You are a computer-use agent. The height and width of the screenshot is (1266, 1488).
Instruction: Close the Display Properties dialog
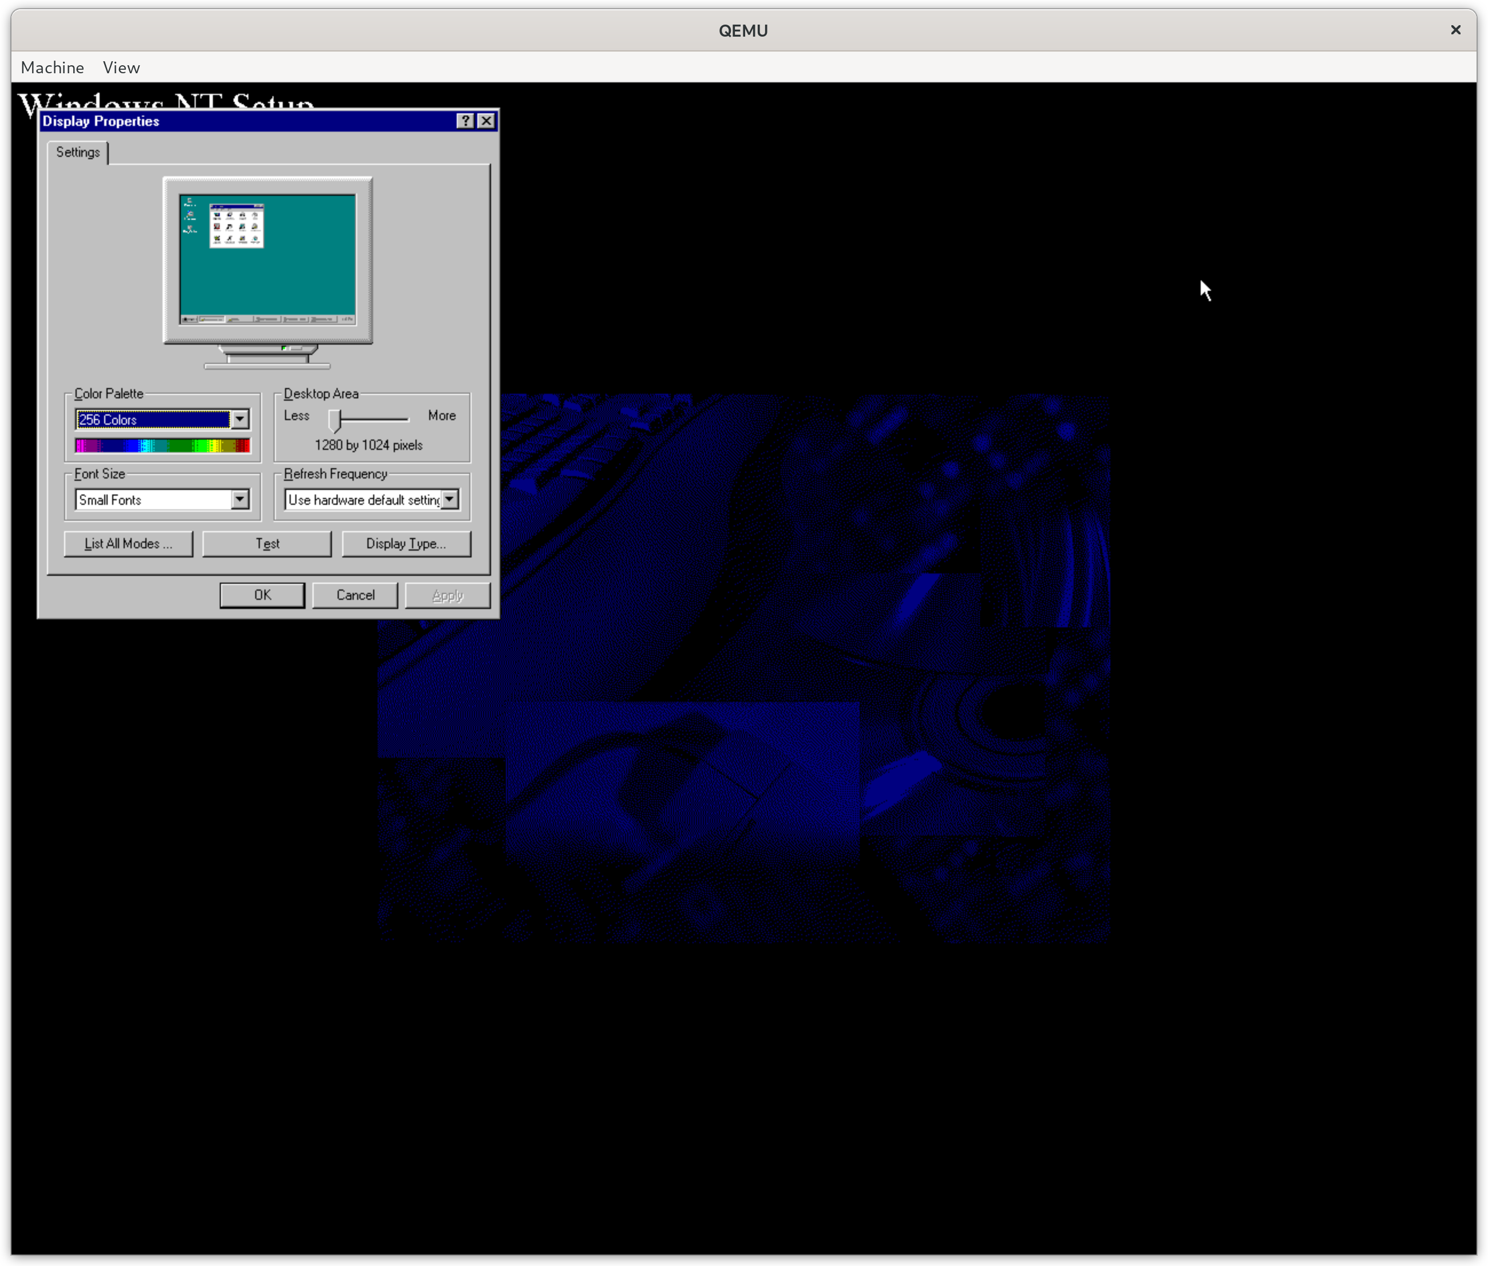486,121
